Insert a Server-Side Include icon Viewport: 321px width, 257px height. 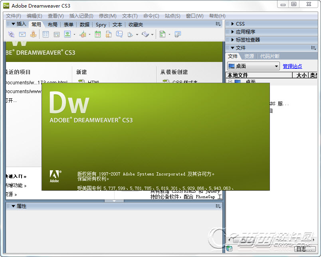click(x=109, y=34)
